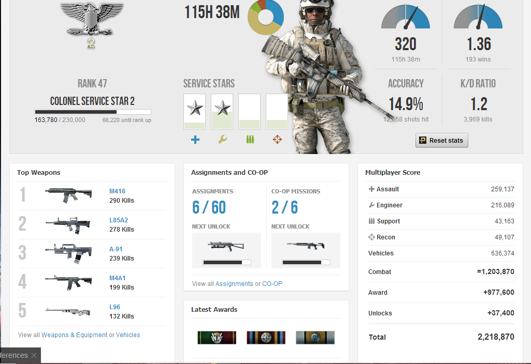Screen dimensions: 531x364
Task: Click the L85A2 rifle image
Action: point(68,225)
